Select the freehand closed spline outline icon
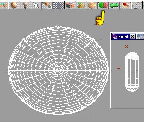Viewport: 144px width, 122px height. pos(137,5)
